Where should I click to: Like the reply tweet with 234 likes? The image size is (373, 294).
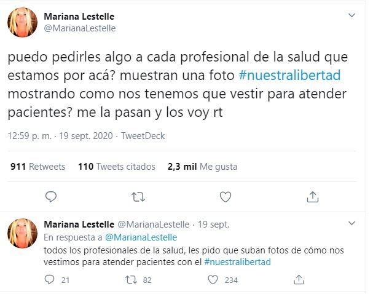coord(213,280)
